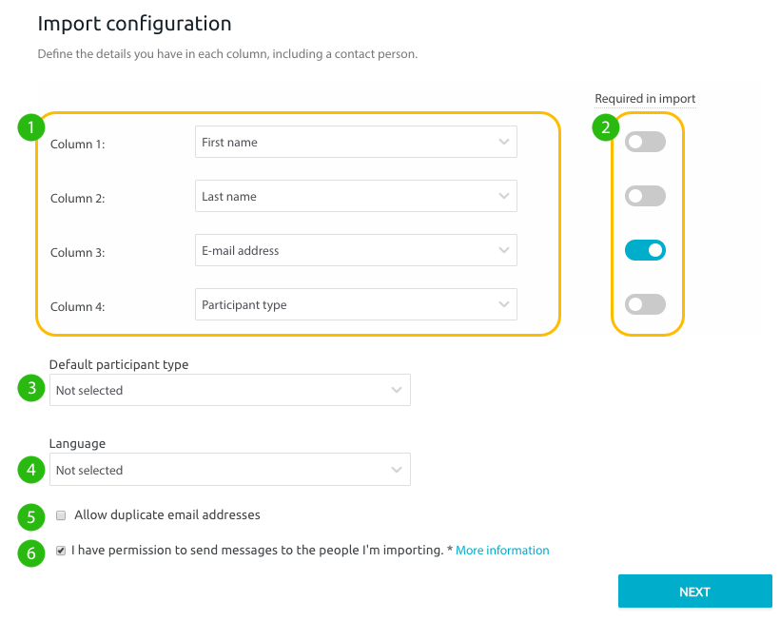Click the step 5 numbered badge
Viewport: 780px width, 620px height.
click(x=29, y=517)
